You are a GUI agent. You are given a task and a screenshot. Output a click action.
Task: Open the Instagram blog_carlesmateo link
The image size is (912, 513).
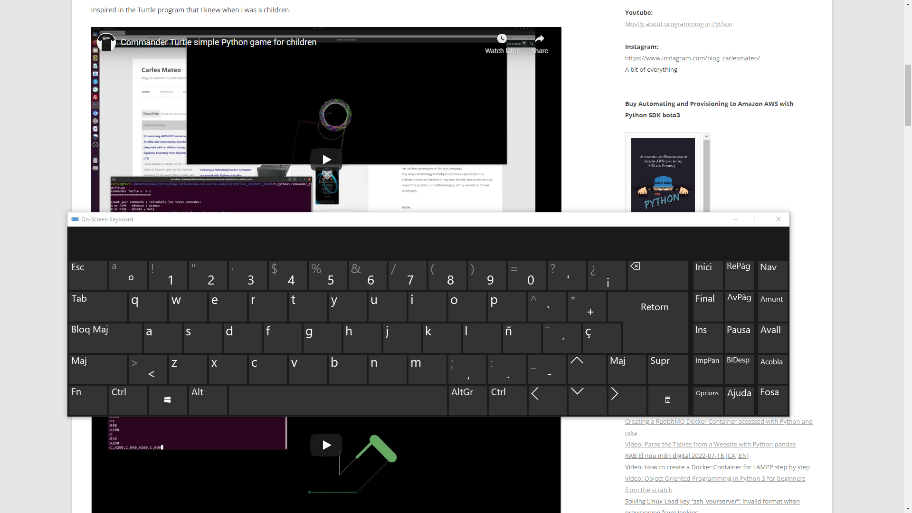pos(692,58)
